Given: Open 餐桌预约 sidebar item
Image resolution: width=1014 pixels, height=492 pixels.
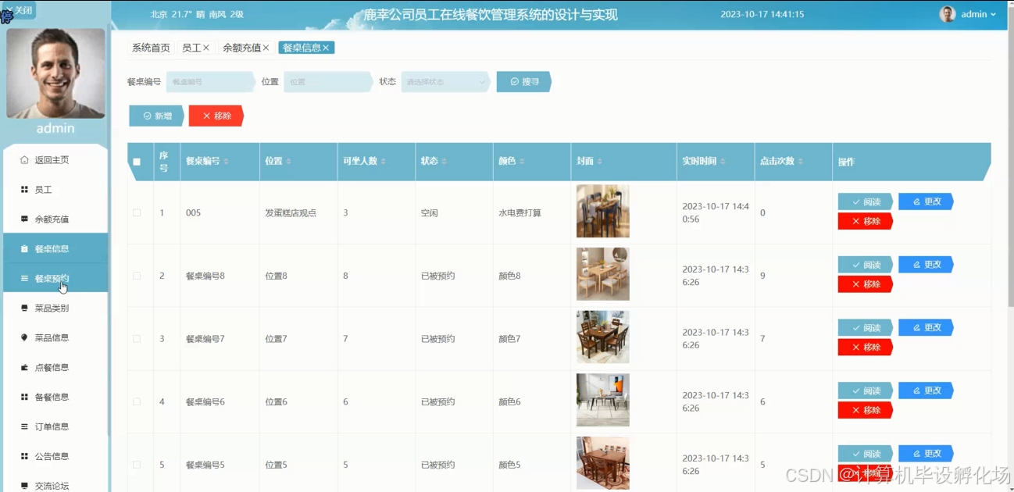Looking at the screenshot, I should [x=55, y=278].
